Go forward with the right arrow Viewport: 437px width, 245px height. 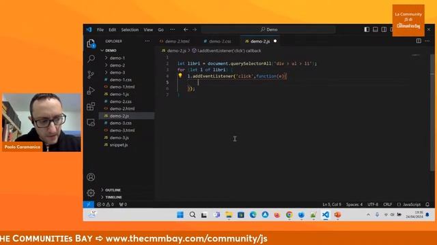[x=195, y=29]
